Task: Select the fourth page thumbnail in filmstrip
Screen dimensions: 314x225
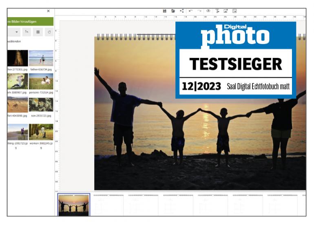Action: 178,205
